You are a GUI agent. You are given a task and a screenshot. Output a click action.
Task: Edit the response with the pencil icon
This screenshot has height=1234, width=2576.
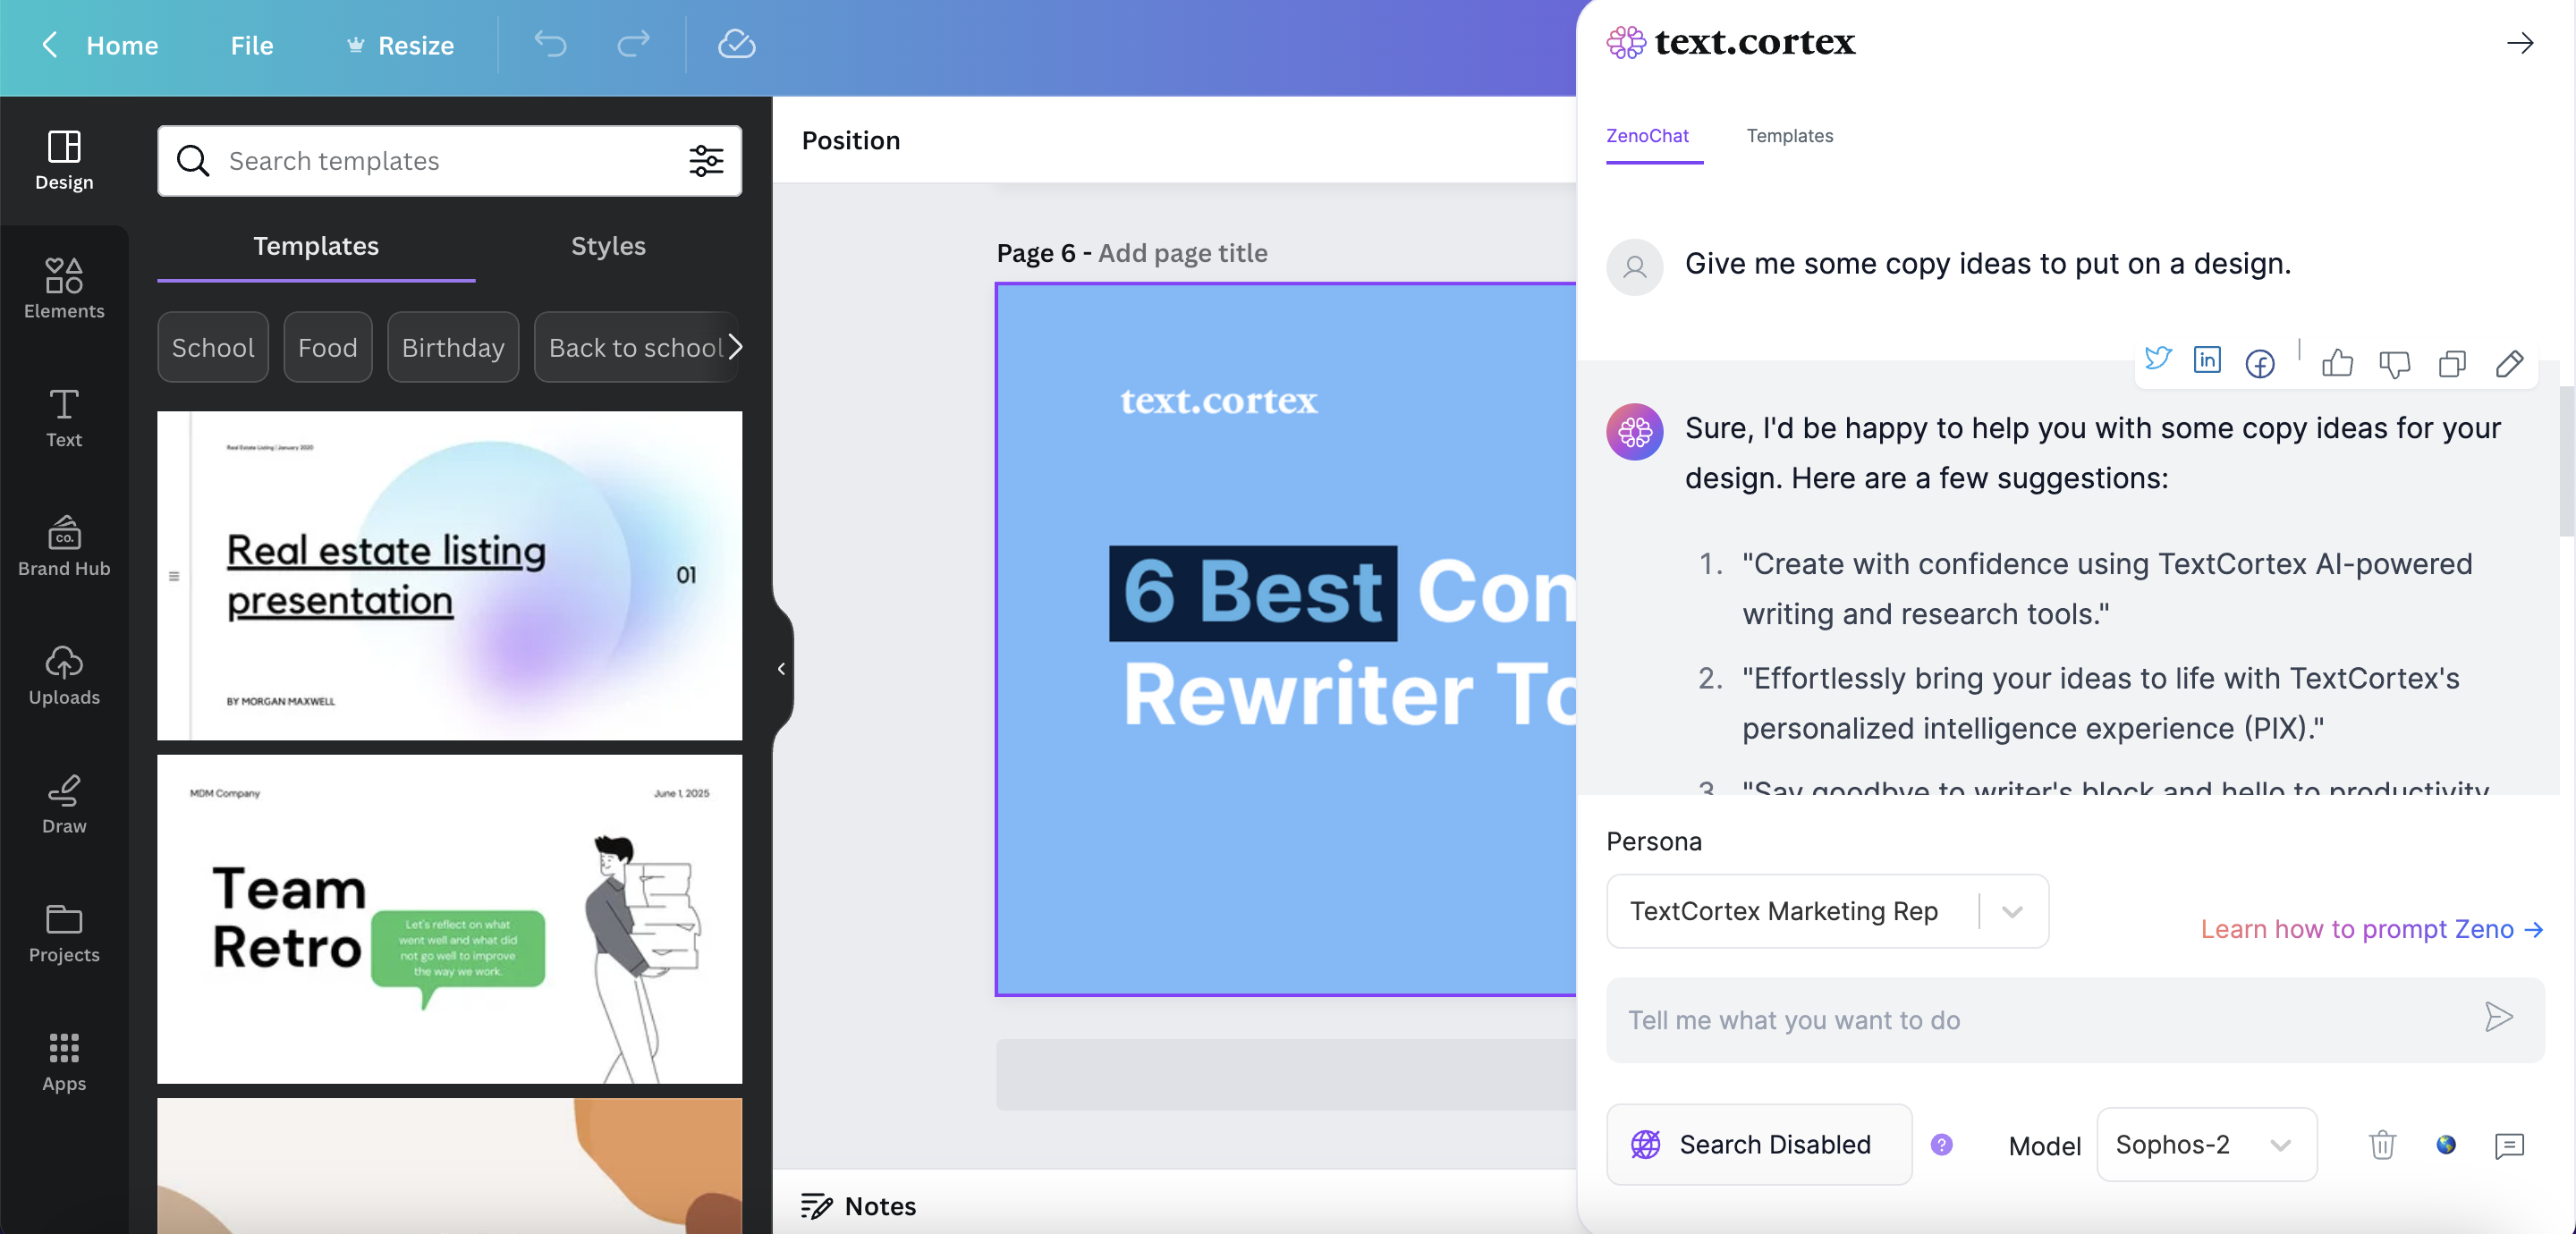(2509, 364)
